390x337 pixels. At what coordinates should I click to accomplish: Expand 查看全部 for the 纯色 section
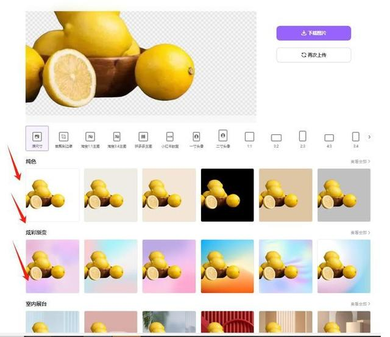(x=360, y=162)
